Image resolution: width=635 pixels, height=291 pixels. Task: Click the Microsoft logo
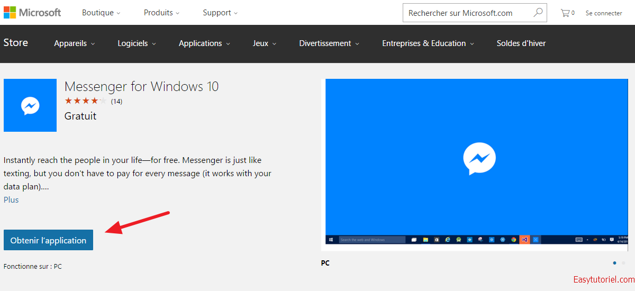click(x=32, y=12)
